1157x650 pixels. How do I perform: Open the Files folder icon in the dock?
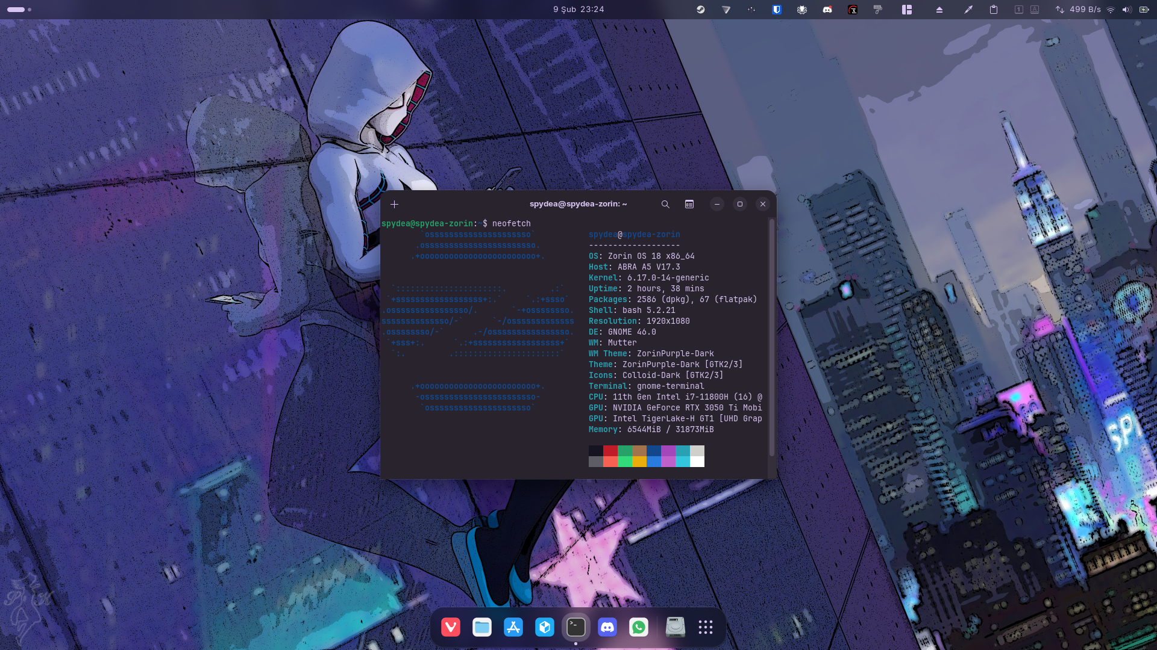482,627
